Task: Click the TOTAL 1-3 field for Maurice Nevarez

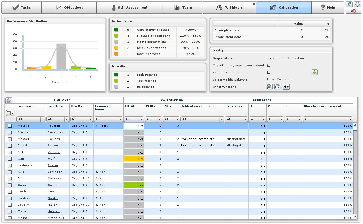Action: point(134,126)
